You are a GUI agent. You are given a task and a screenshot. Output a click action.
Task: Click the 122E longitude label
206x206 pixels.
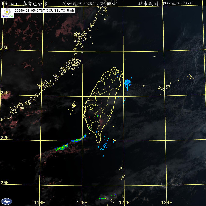(x=124, y=202)
